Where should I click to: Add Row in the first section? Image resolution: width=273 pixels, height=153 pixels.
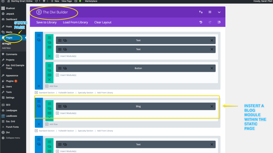point(51,86)
